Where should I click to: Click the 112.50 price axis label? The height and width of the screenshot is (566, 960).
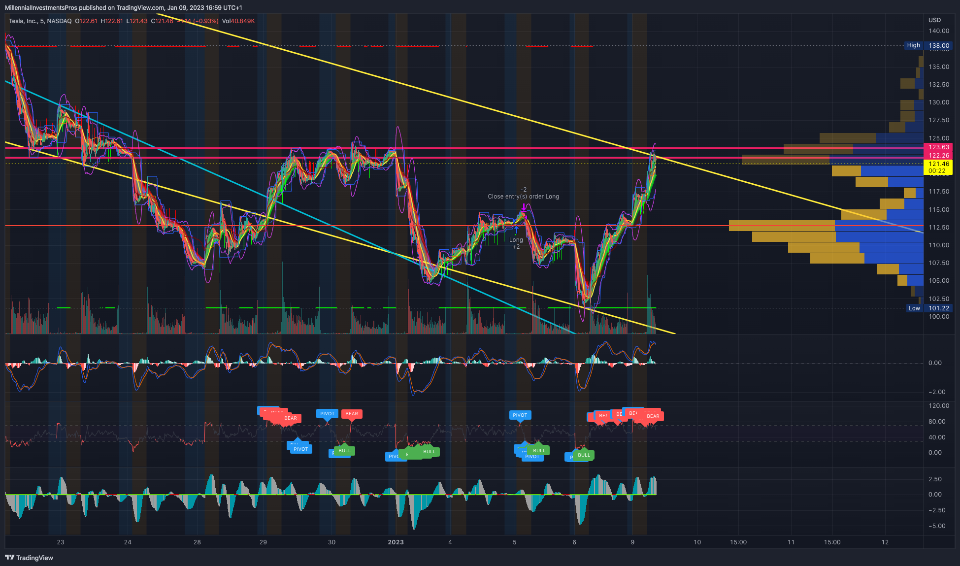(x=939, y=228)
